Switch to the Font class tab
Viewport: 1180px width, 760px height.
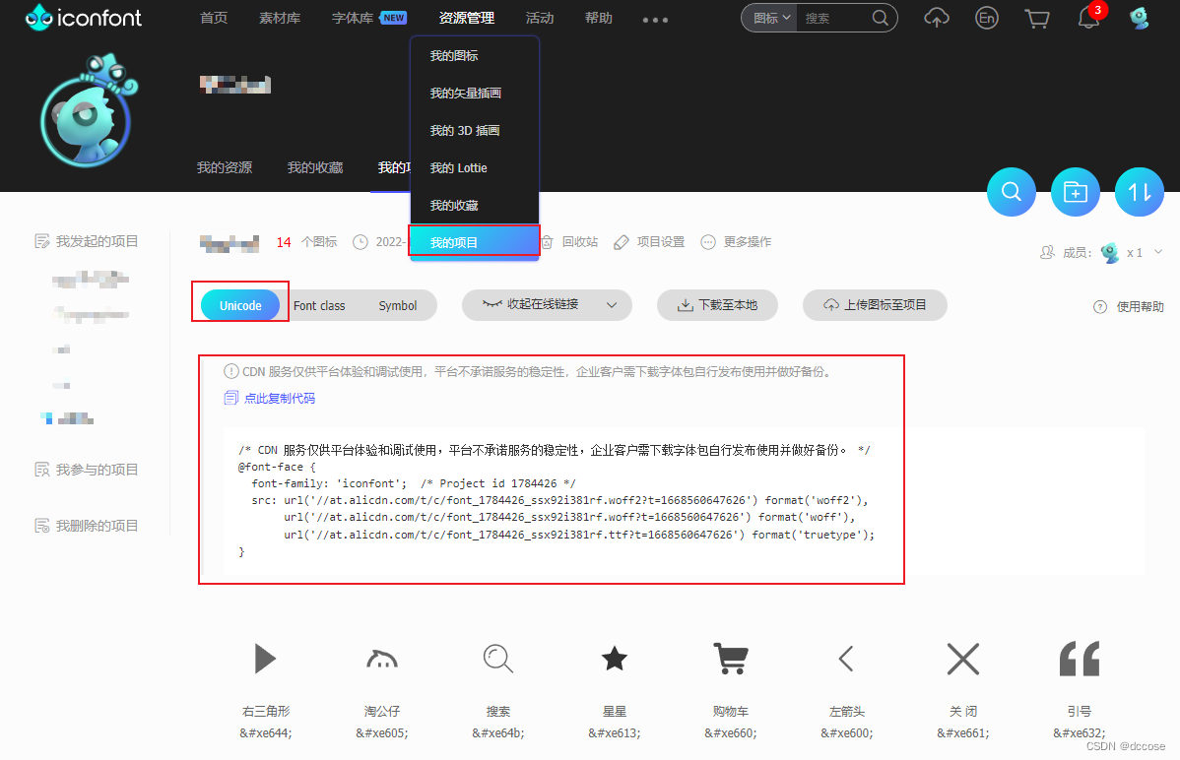(x=319, y=305)
